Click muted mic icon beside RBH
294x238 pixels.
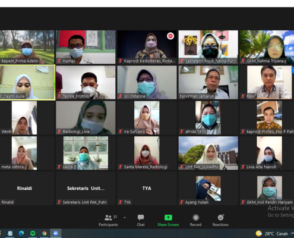[243, 96]
